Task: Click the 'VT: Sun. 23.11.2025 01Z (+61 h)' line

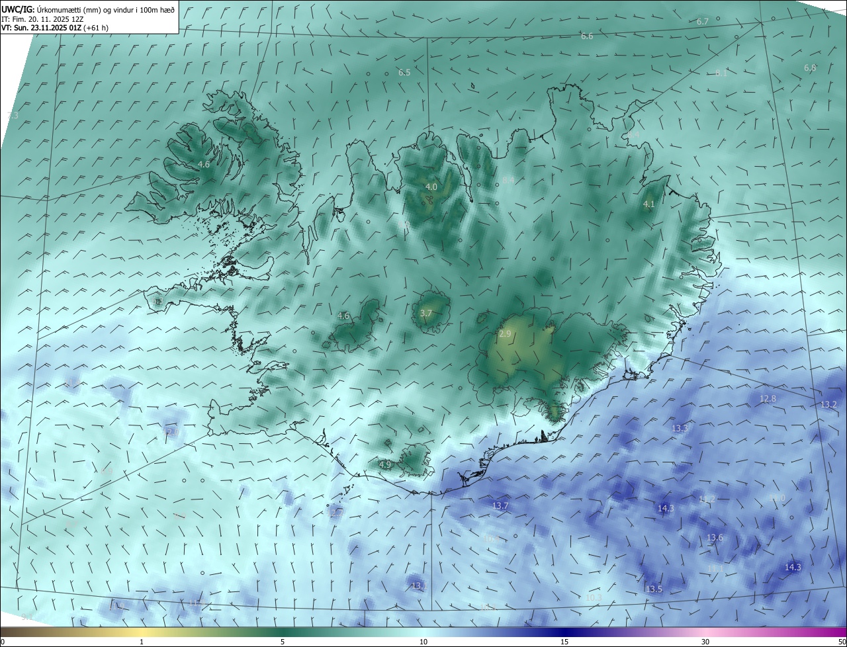Action: click(55, 28)
